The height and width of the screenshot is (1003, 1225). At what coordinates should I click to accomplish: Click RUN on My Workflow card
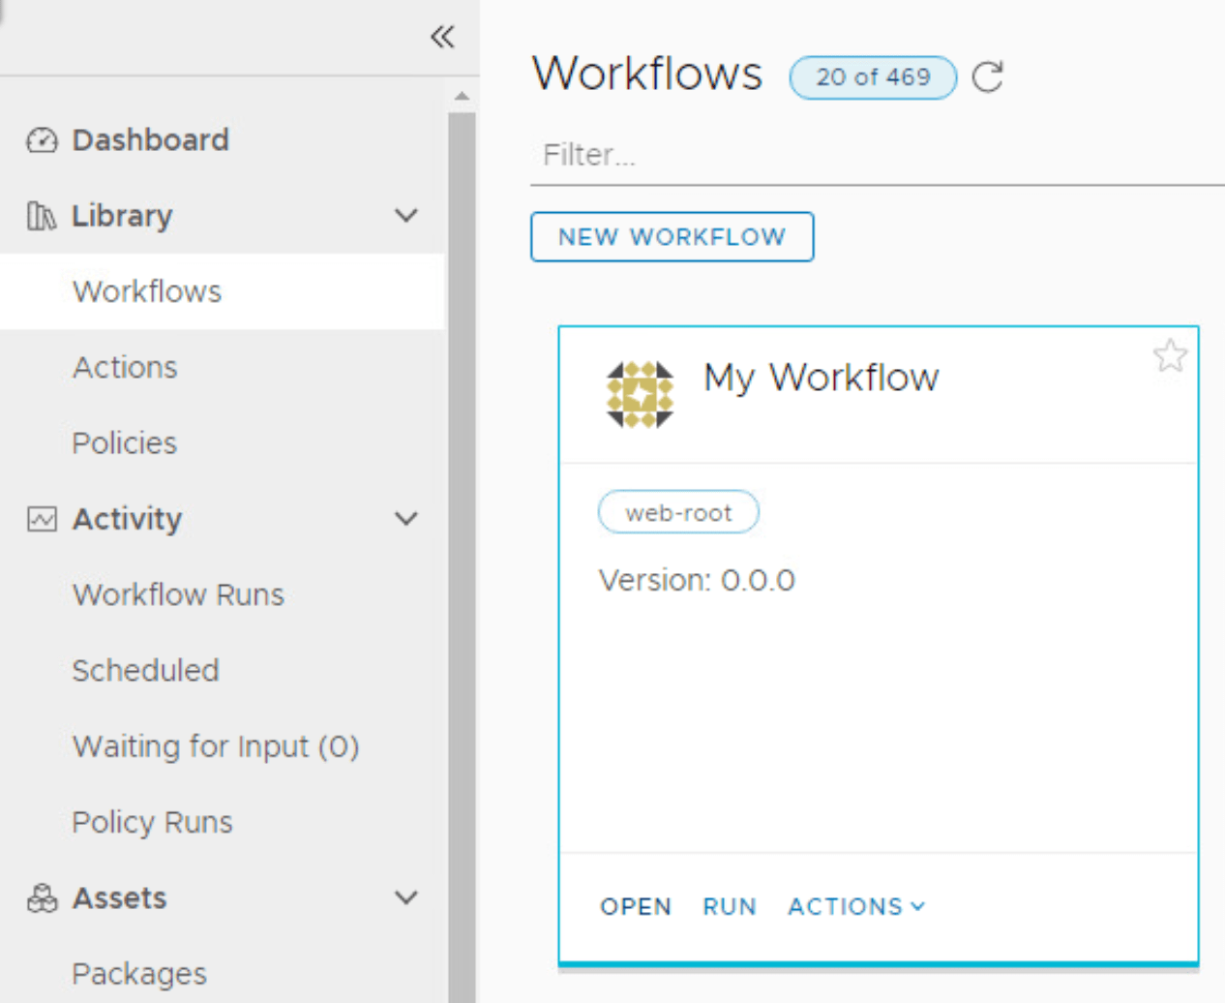click(x=730, y=906)
